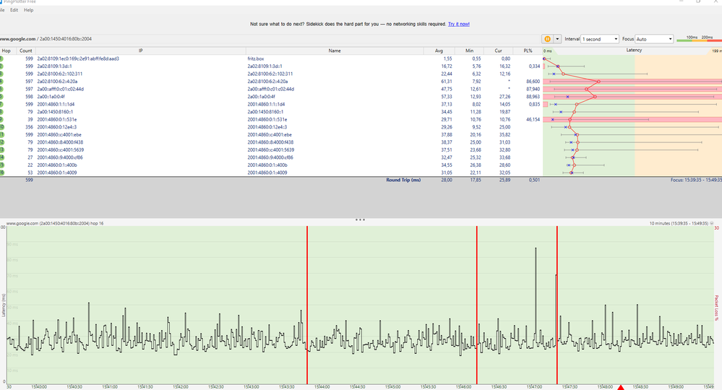
Task: Click IP column cell 2001:4860::8:4000:f438
Action: [x=60, y=142]
